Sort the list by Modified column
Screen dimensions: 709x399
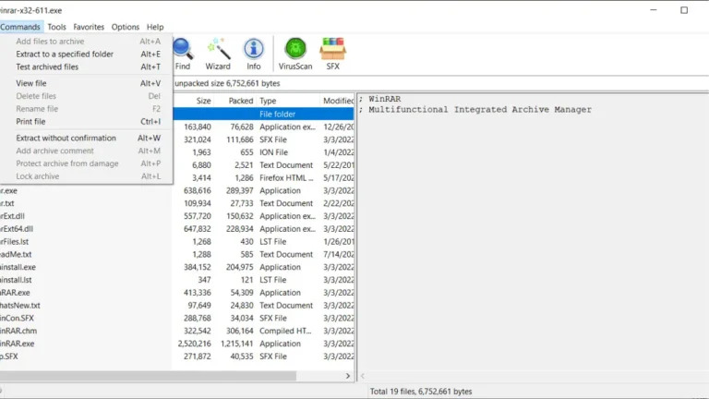coord(337,101)
